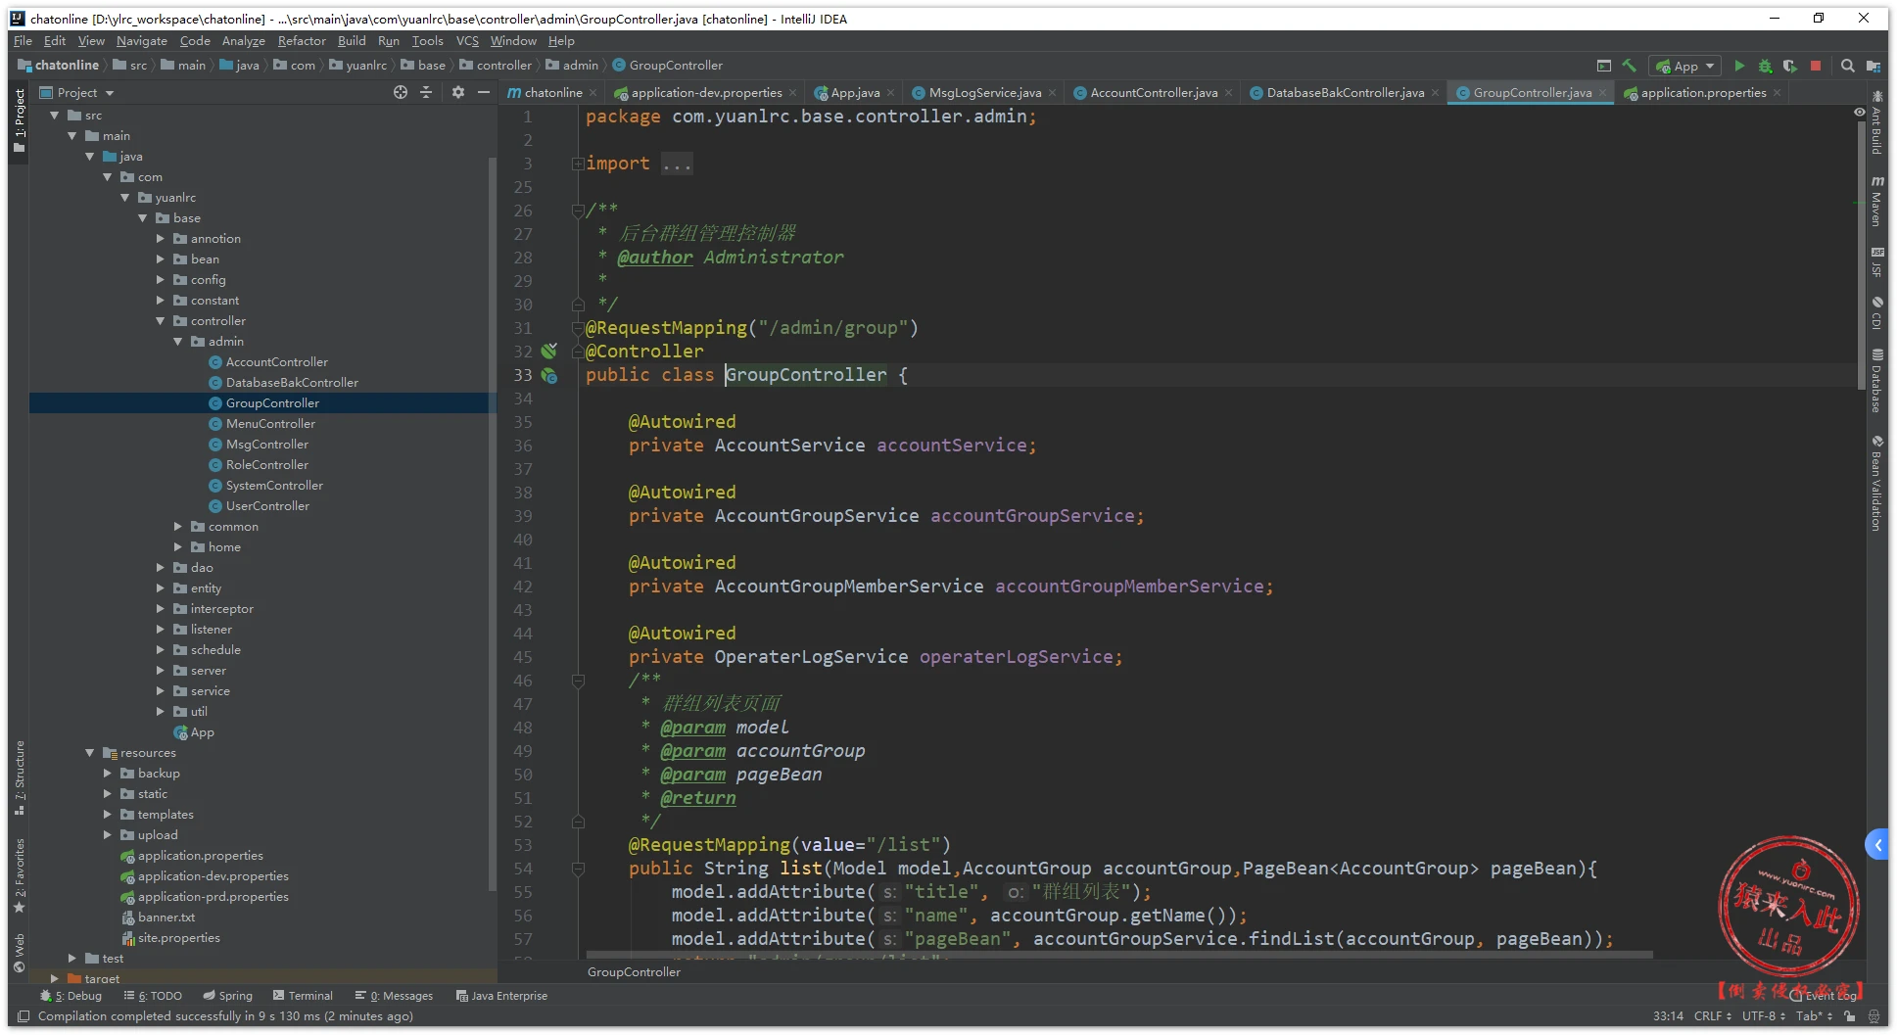Collapse all in Project panel

(x=426, y=92)
